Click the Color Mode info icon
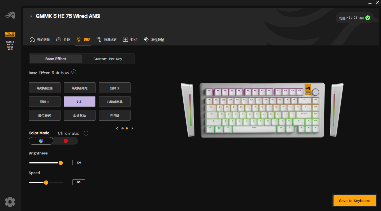This screenshot has width=381, height=211. coord(86,133)
